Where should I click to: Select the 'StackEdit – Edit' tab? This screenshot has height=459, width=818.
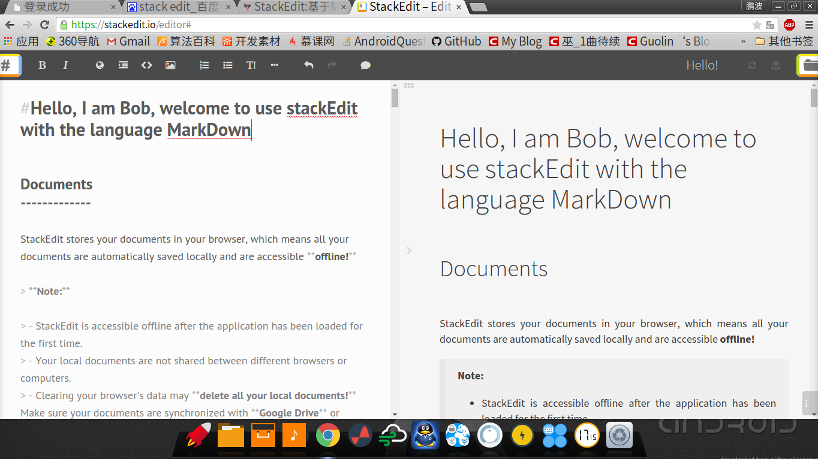coord(410,7)
